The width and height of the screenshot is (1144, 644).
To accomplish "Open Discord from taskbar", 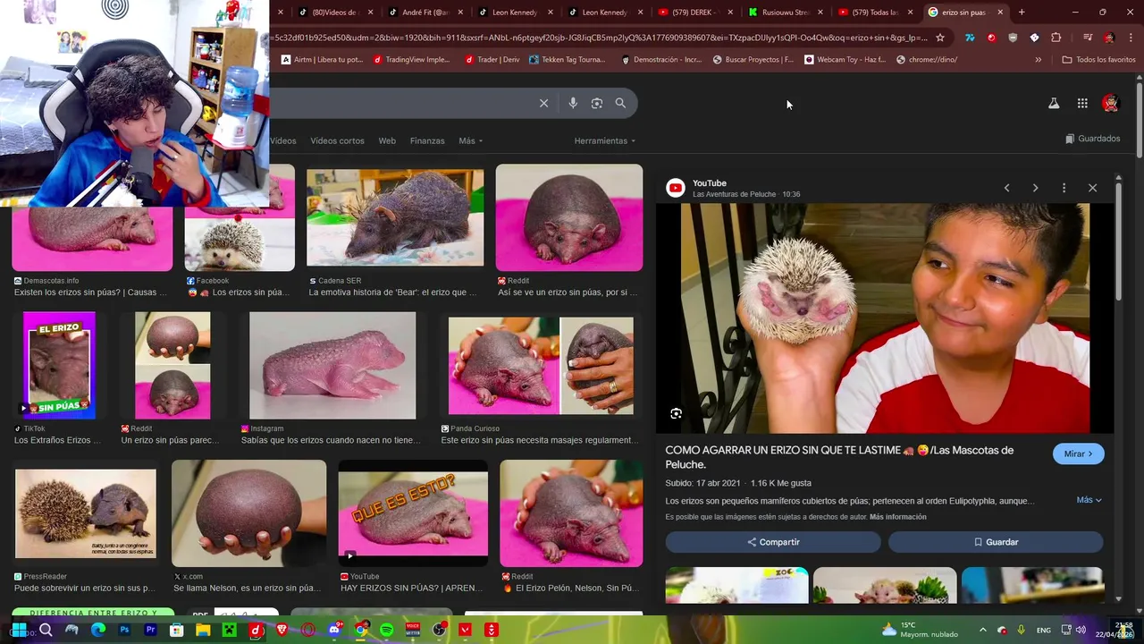I will pyautogui.click(x=334, y=630).
